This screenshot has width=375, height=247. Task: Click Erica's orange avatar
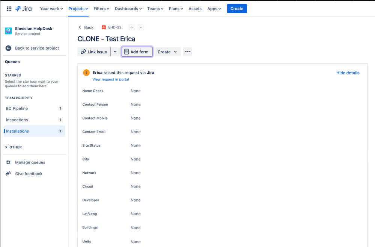[86, 73]
